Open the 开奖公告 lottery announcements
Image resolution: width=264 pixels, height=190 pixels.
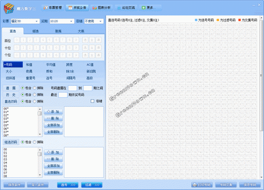click(x=77, y=8)
